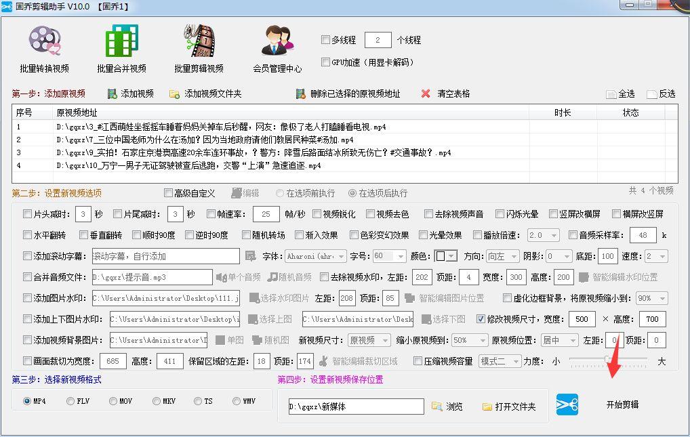Click the 批量合并视频 icon
This screenshot has height=437, width=690.
pos(121,41)
